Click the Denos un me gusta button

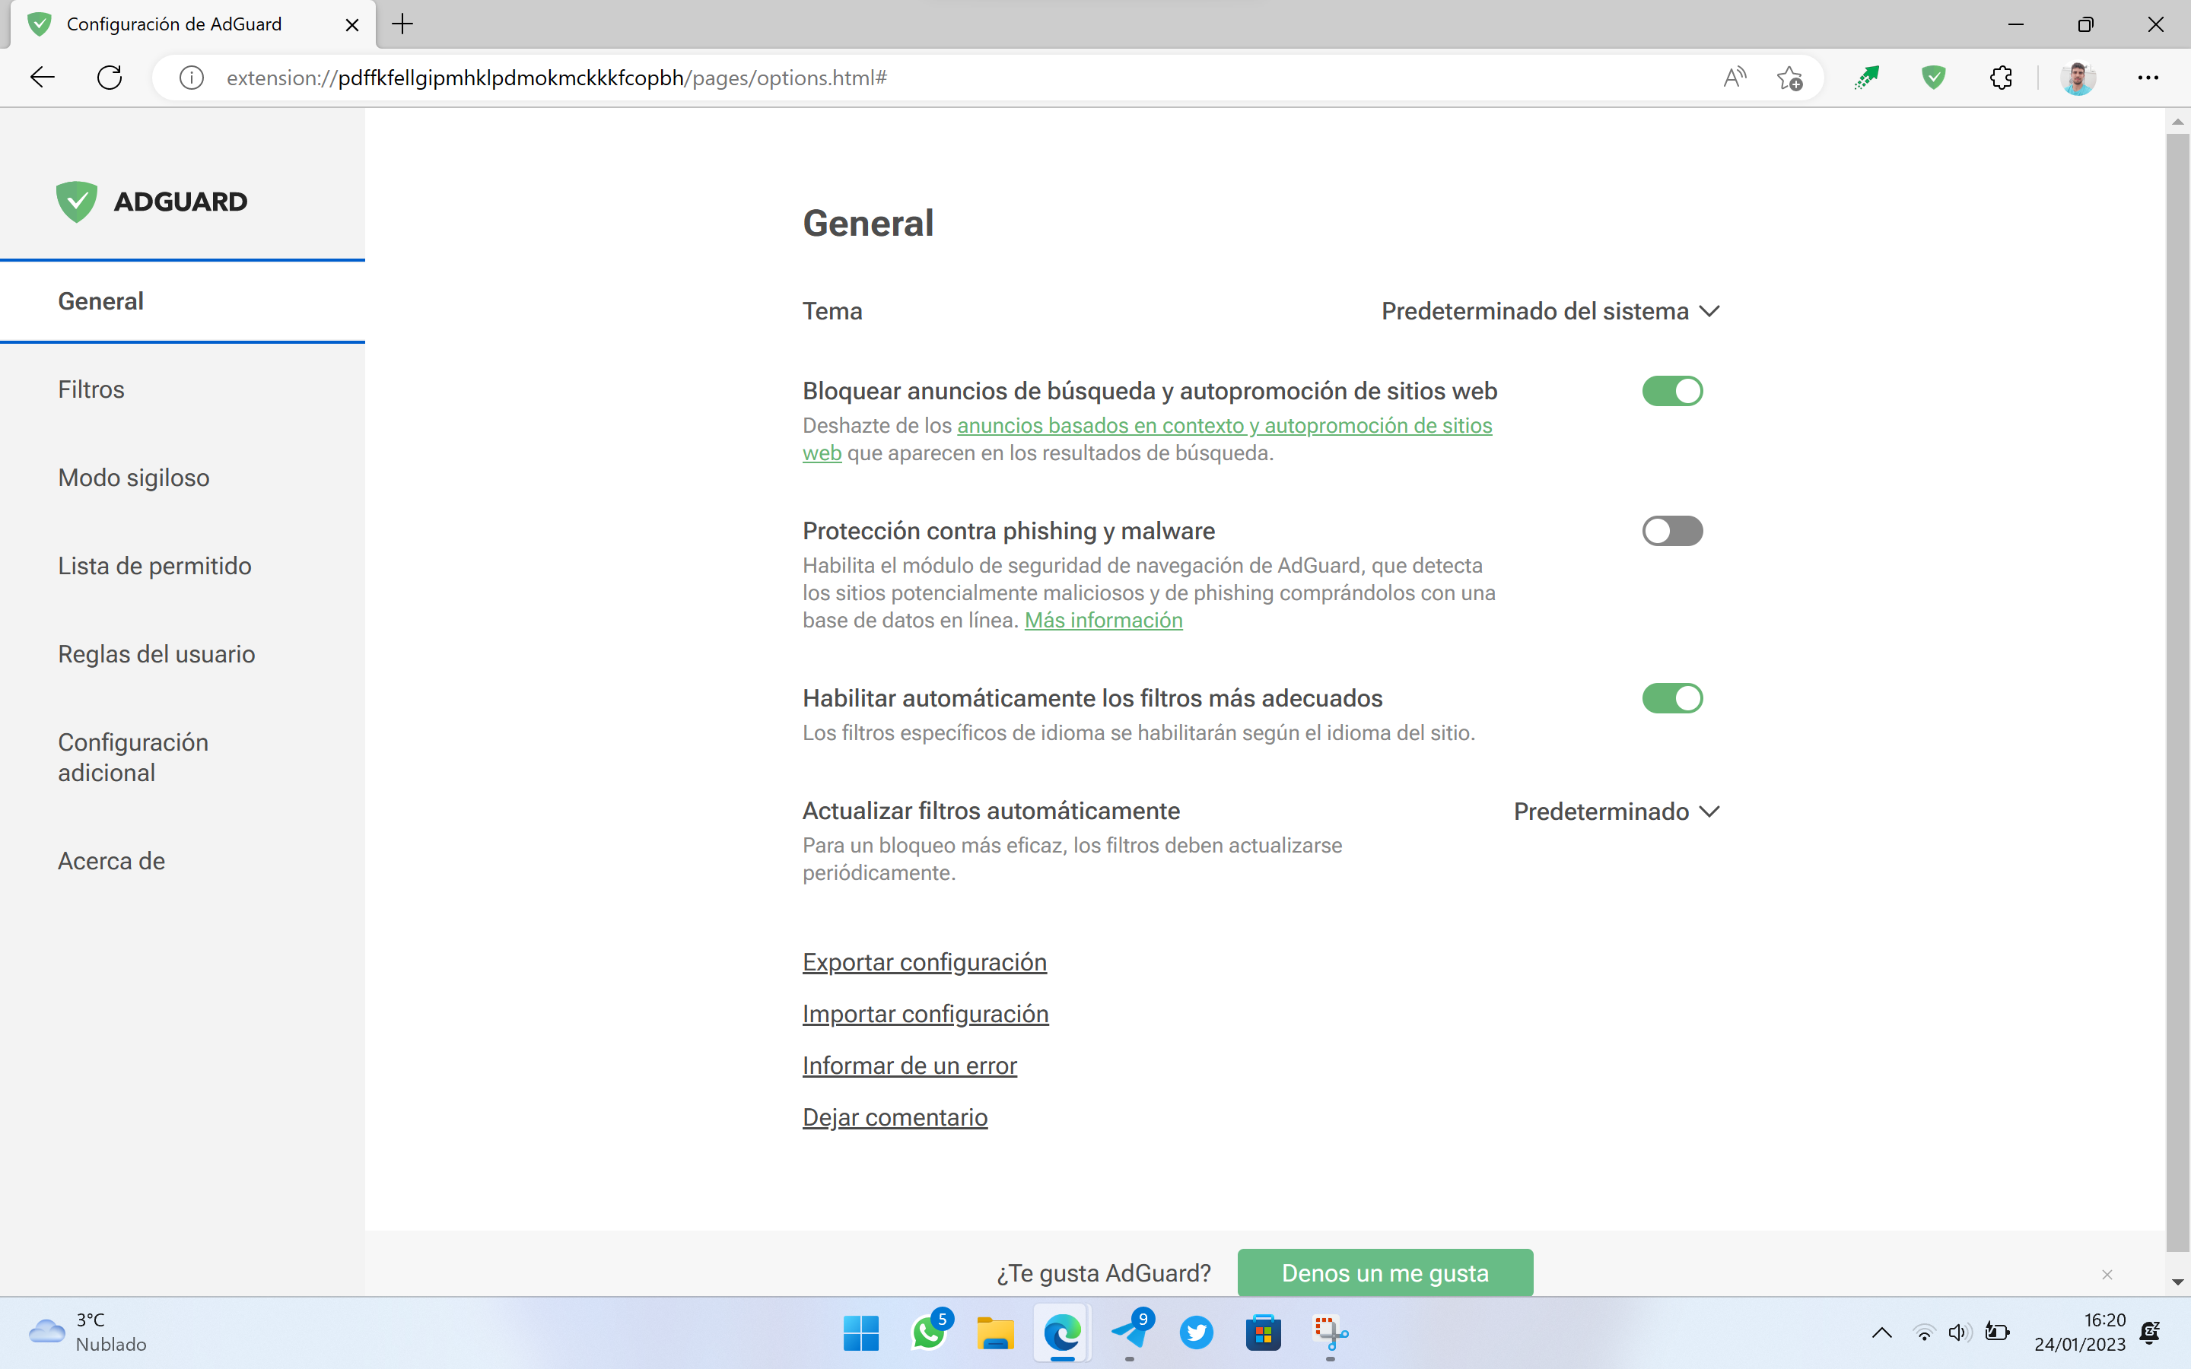click(x=1385, y=1273)
